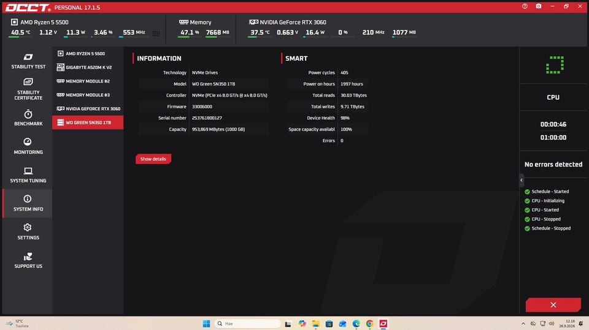
Task: Select AMD Ryzen 5 5500 in device list
Action: [x=88, y=54]
